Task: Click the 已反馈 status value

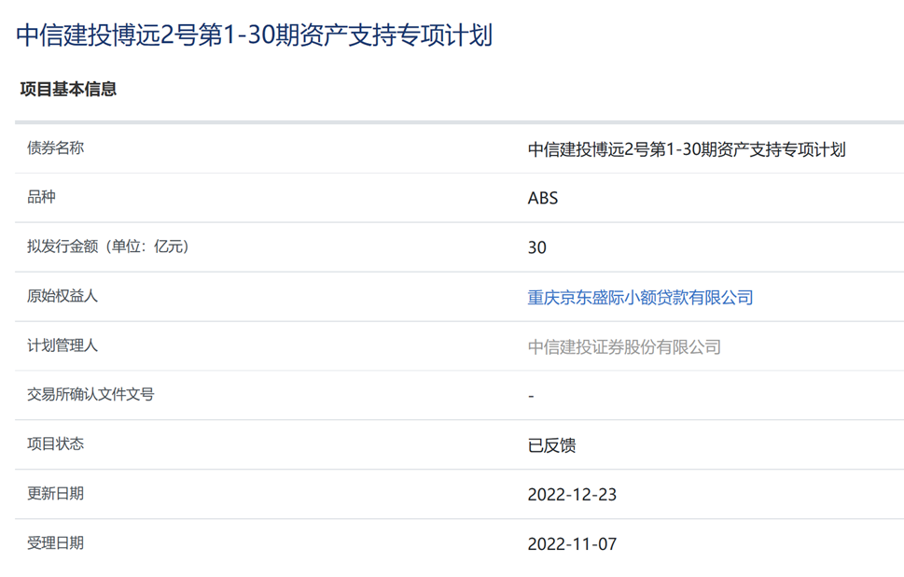Action: pos(551,446)
